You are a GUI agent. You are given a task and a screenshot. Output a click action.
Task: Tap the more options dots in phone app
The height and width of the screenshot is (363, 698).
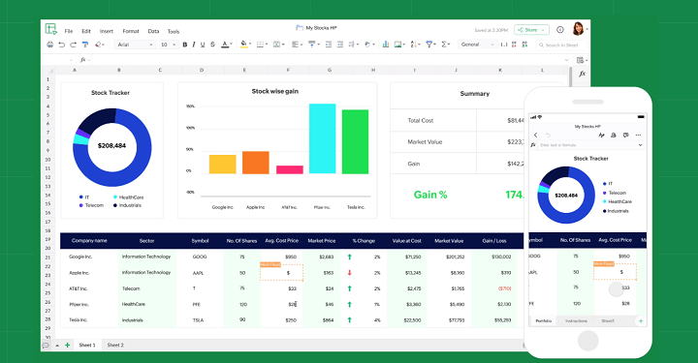pyautogui.click(x=638, y=136)
